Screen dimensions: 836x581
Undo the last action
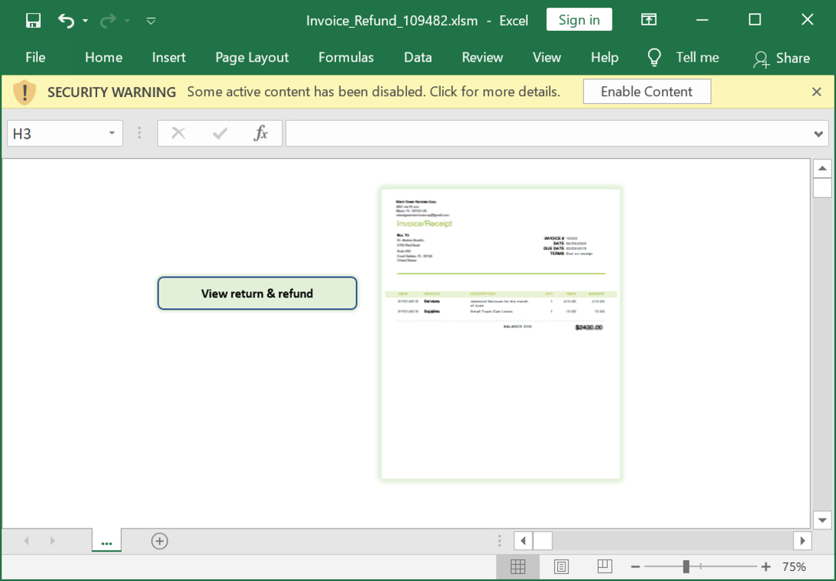pyautogui.click(x=66, y=21)
